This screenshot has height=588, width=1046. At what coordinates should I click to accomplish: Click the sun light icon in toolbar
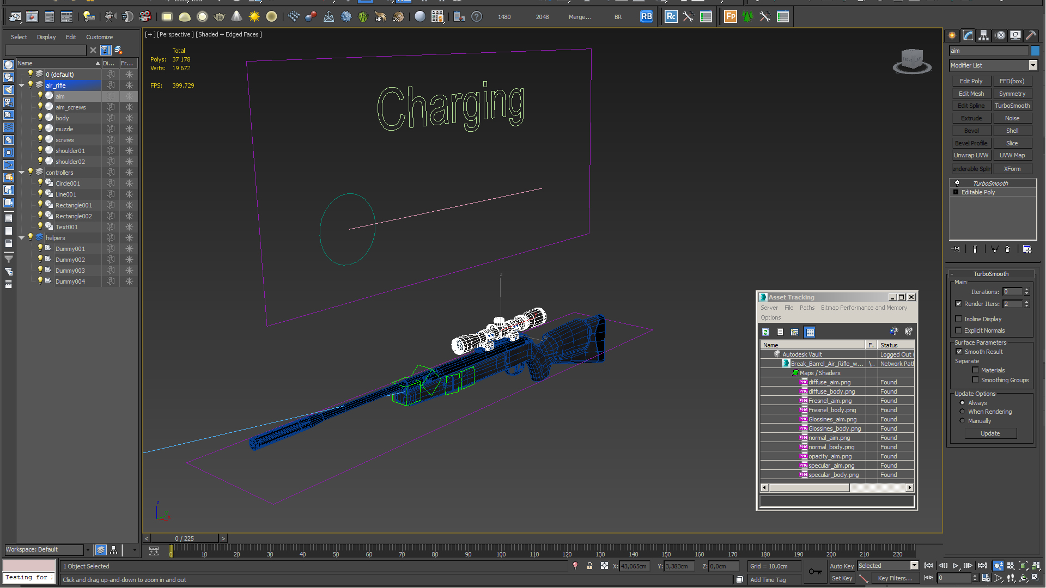coord(254,17)
